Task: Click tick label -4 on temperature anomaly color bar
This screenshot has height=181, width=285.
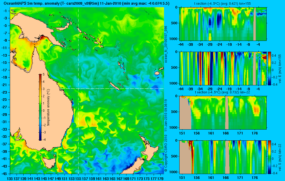Action: (44, 139)
